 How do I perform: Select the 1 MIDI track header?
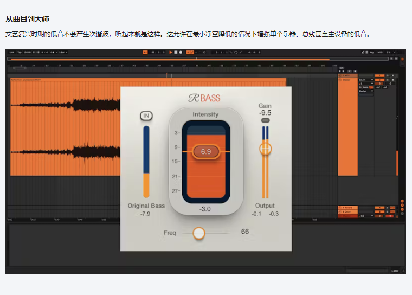pyautogui.click(x=347, y=76)
